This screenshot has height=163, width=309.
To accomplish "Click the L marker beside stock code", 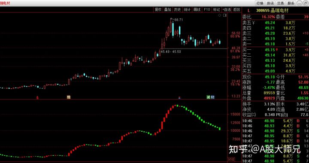I will pos(248,11).
